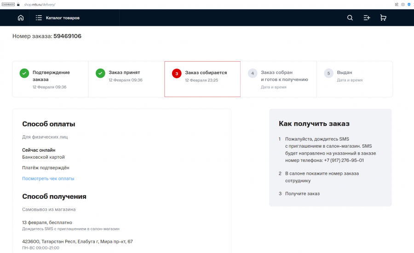Click the В салоне покажите номер заказа instruction

tap(322, 177)
